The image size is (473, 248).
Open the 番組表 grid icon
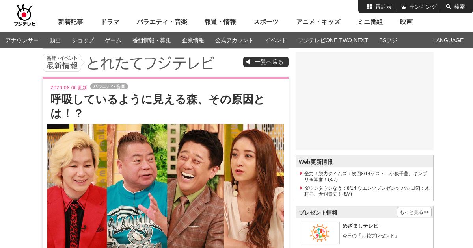(370, 7)
